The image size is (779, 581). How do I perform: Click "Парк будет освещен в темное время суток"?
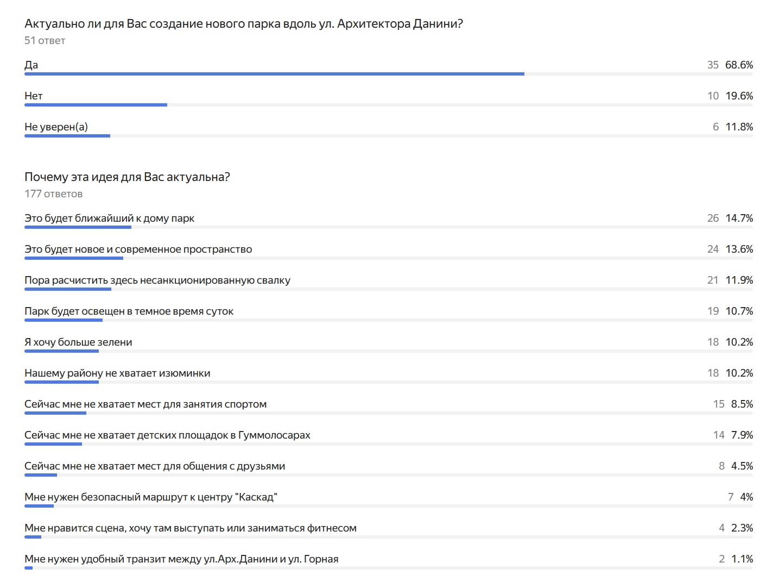[129, 311]
